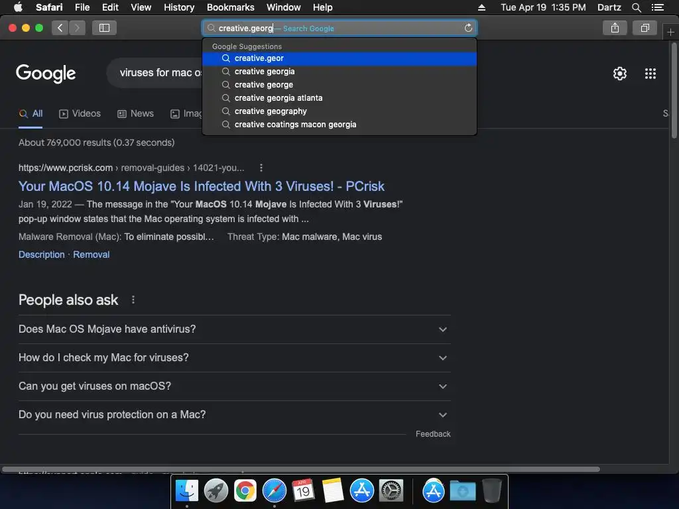
Task: Choose suggestion "creative geography"
Action: coord(339,111)
